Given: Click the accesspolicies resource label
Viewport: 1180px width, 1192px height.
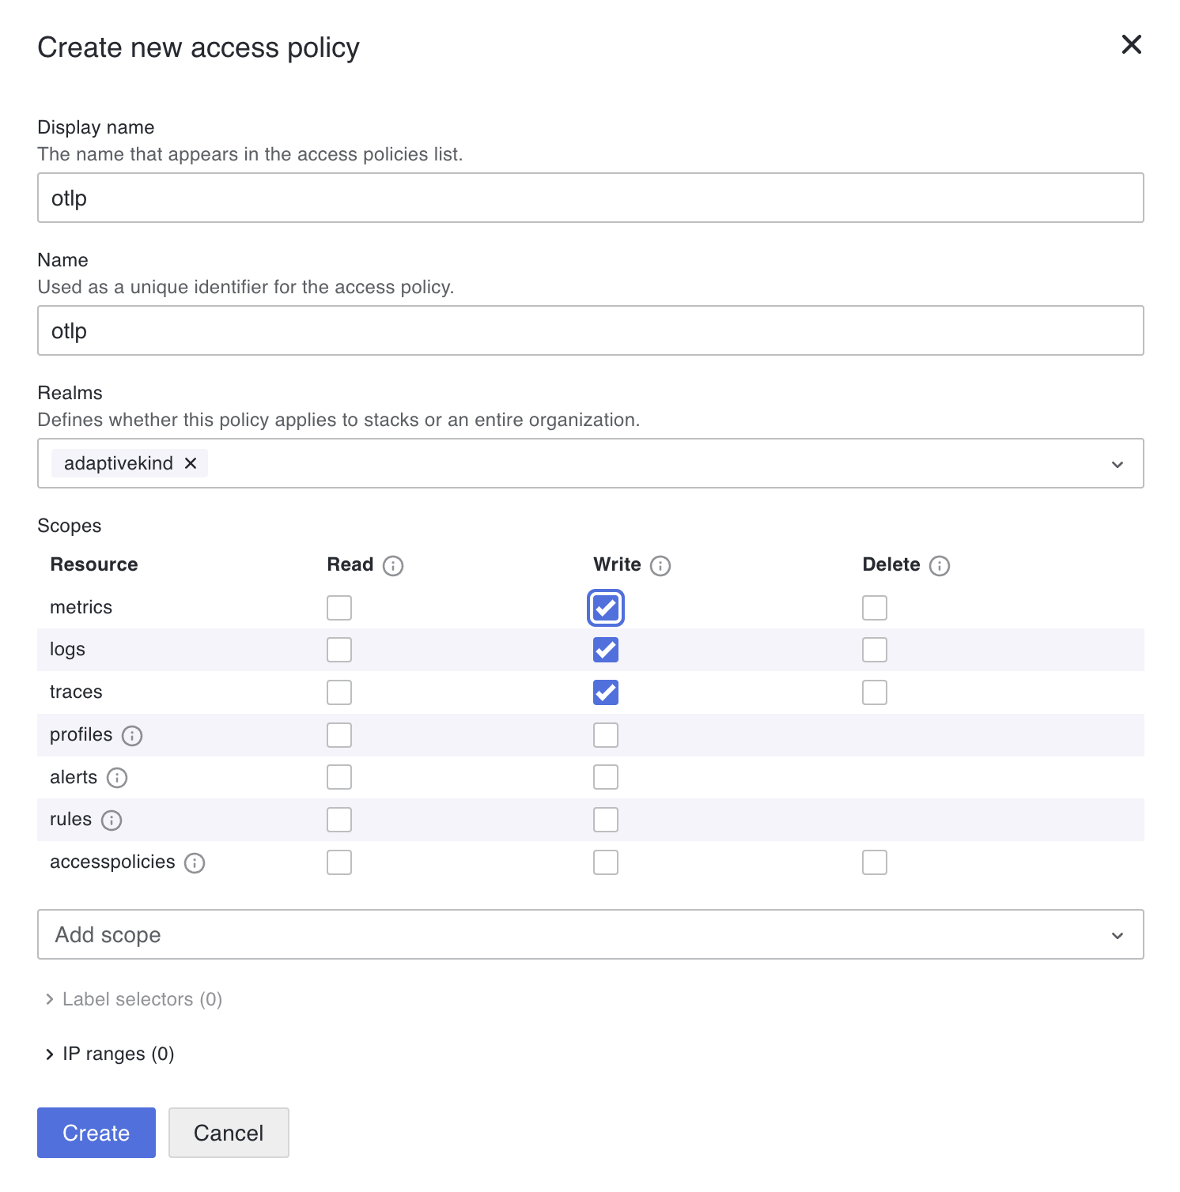Looking at the screenshot, I should pyautogui.click(x=112, y=862).
